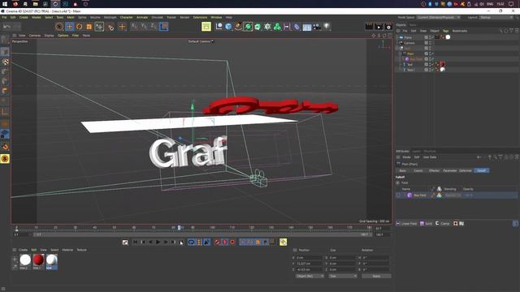Collapse the null group in Object Manager
This screenshot has width=520, height=292.
[397, 49]
